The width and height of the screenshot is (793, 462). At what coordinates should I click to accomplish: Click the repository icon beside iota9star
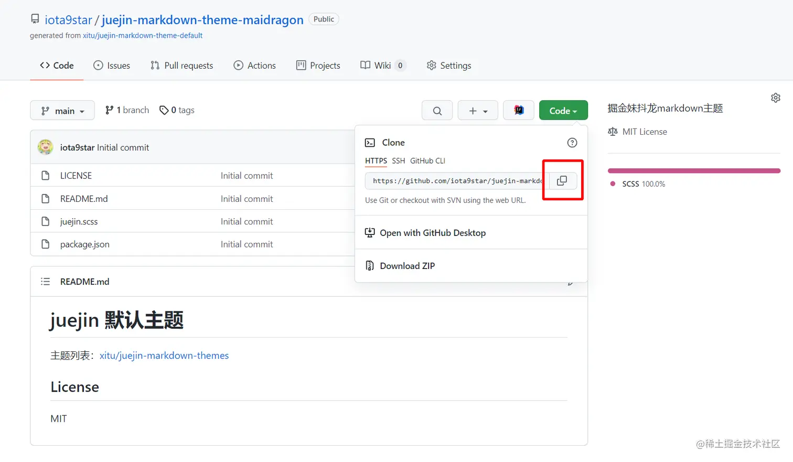point(35,19)
